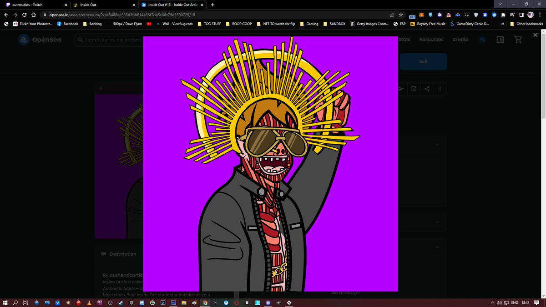Open the grey shield extension
This screenshot has width=546, height=307.
pos(476,15)
